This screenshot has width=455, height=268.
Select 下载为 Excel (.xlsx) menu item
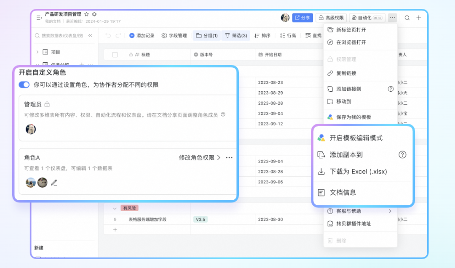pos(358,171)
